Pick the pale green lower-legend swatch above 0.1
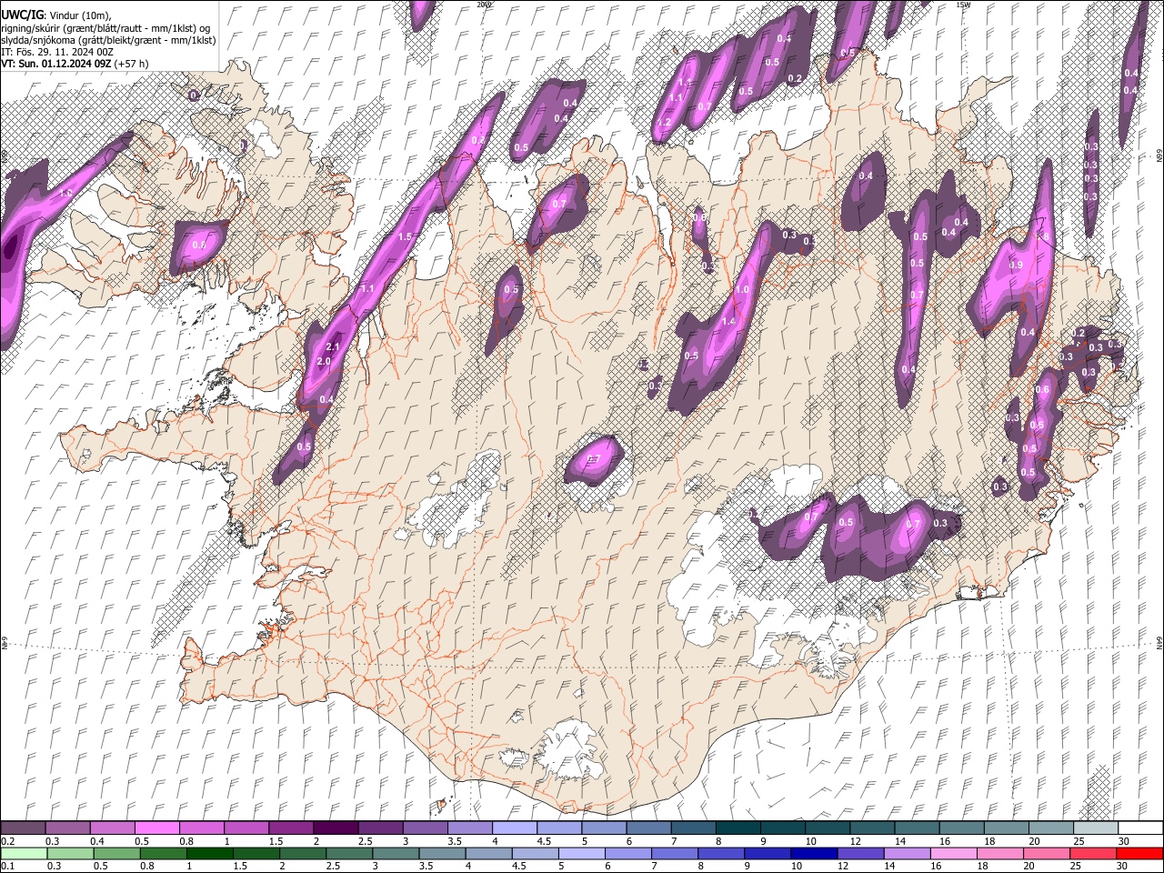Screen dimensions: 1164x873 (x=23, y=854)
